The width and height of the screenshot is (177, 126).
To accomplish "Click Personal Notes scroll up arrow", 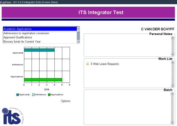I will (x=173, y=38).
